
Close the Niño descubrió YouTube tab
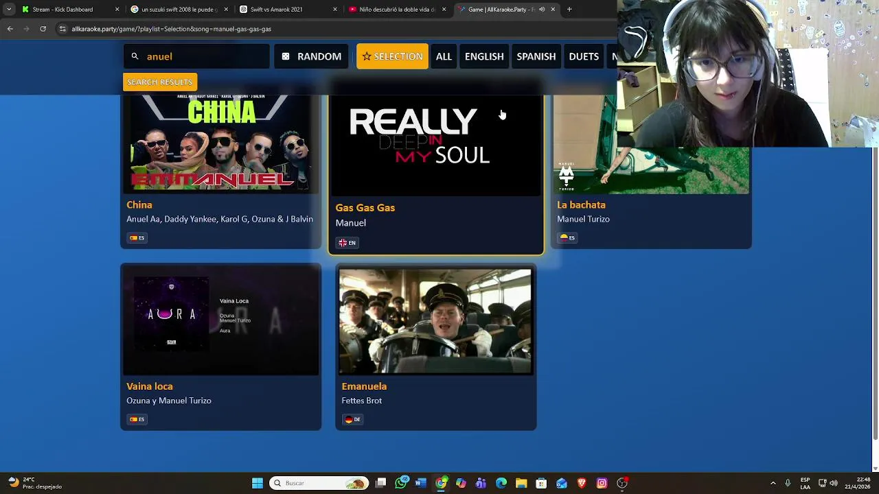pyautogui.click(x=444, y=10)
